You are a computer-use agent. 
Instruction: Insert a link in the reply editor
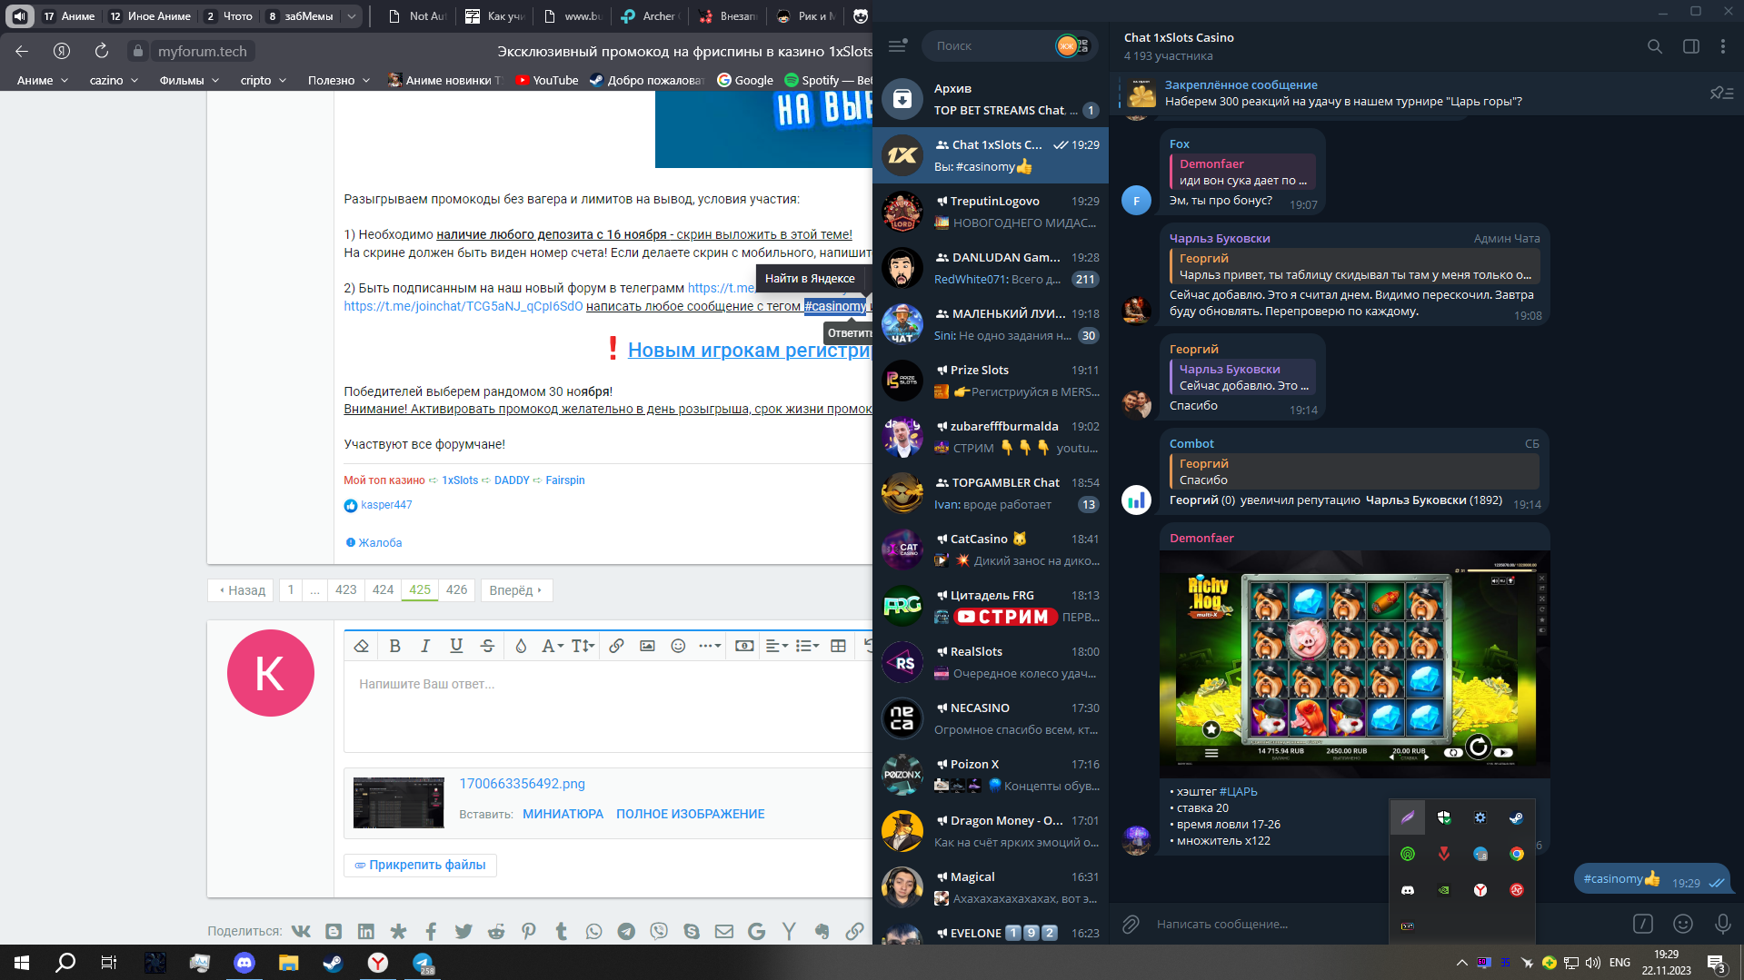[616, 646]
